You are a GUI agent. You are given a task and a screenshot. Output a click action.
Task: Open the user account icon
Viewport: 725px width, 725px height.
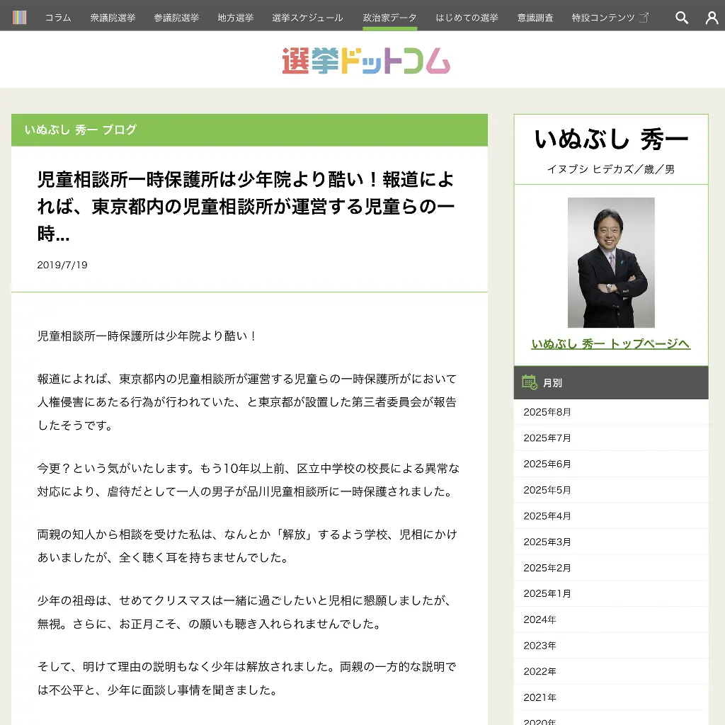(712, 18)
